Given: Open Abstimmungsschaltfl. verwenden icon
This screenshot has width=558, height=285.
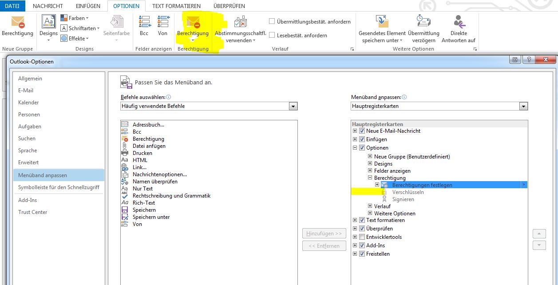Looking at the screenshot, I should (241, 22).
